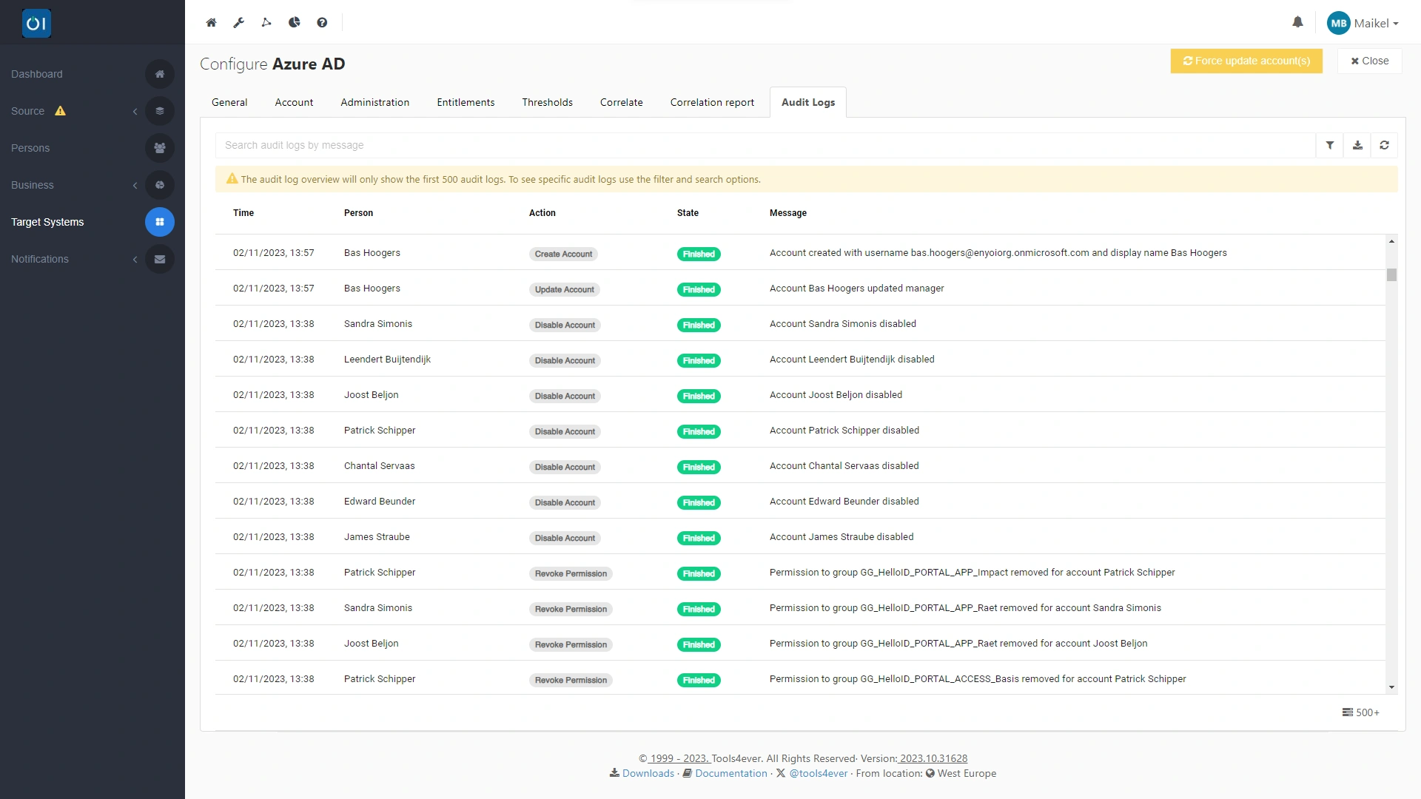Click the pie chart icon in top toolbar

[x=294, y=23]
